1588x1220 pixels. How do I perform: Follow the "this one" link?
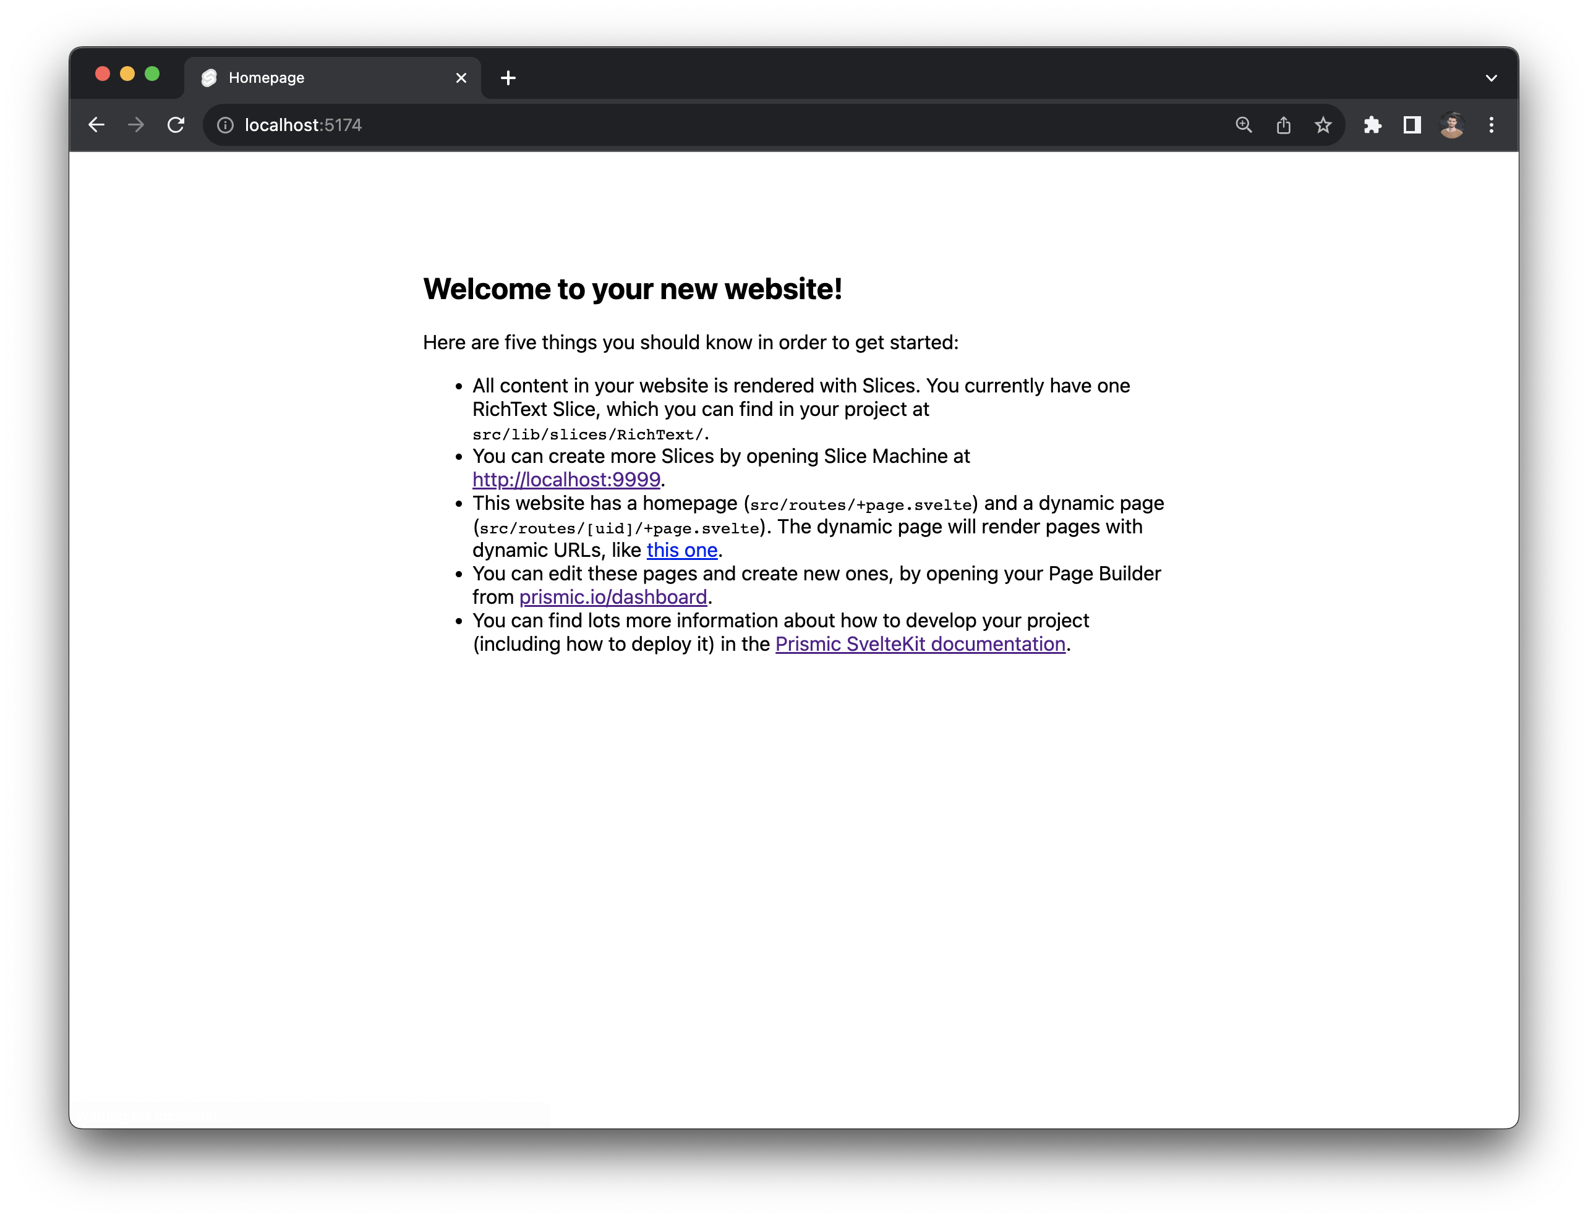tap(681, 549)
